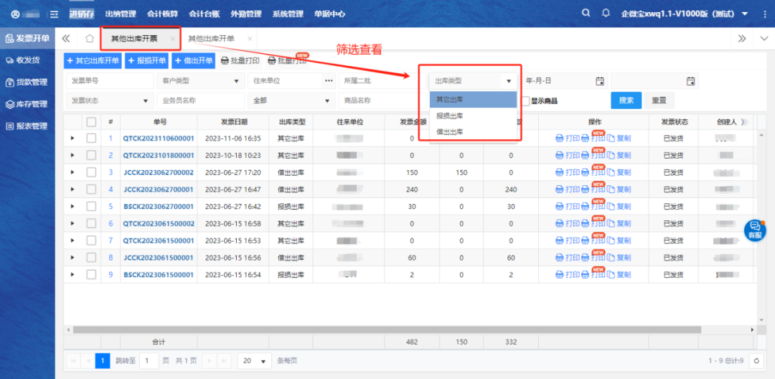Click 复制 icon for QTCK2023110600001
This screenshot has width=775, height=379.
pos(611,139)
